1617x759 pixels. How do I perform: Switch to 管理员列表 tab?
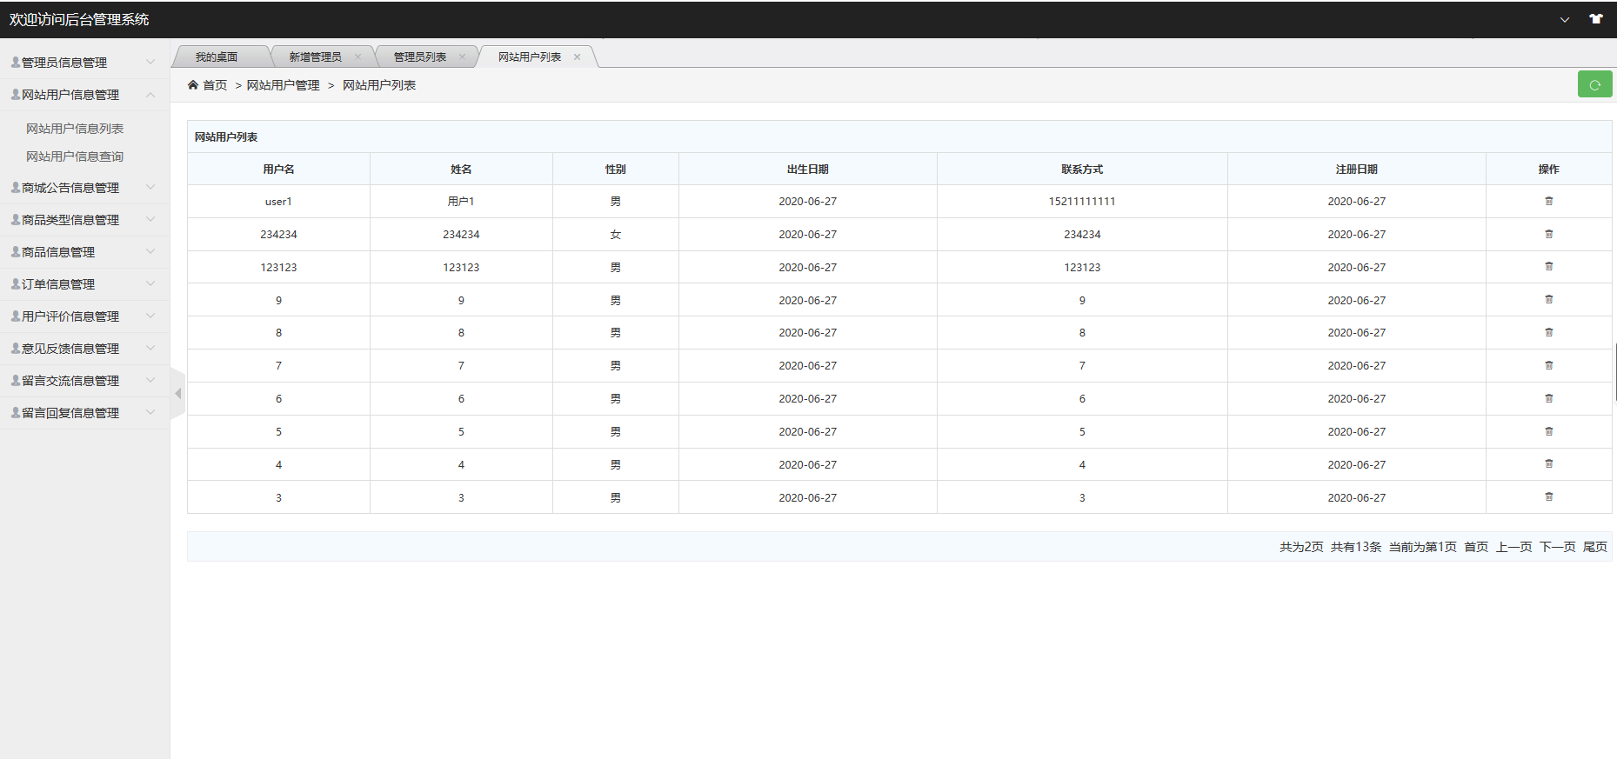tap(419, 57)
